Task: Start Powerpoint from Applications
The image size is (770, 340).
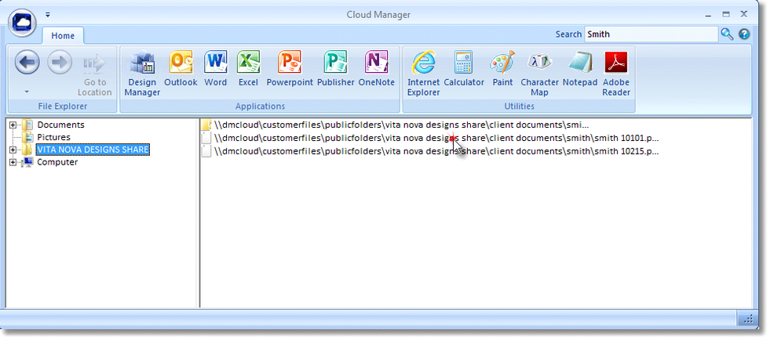Action: [290, 68]
